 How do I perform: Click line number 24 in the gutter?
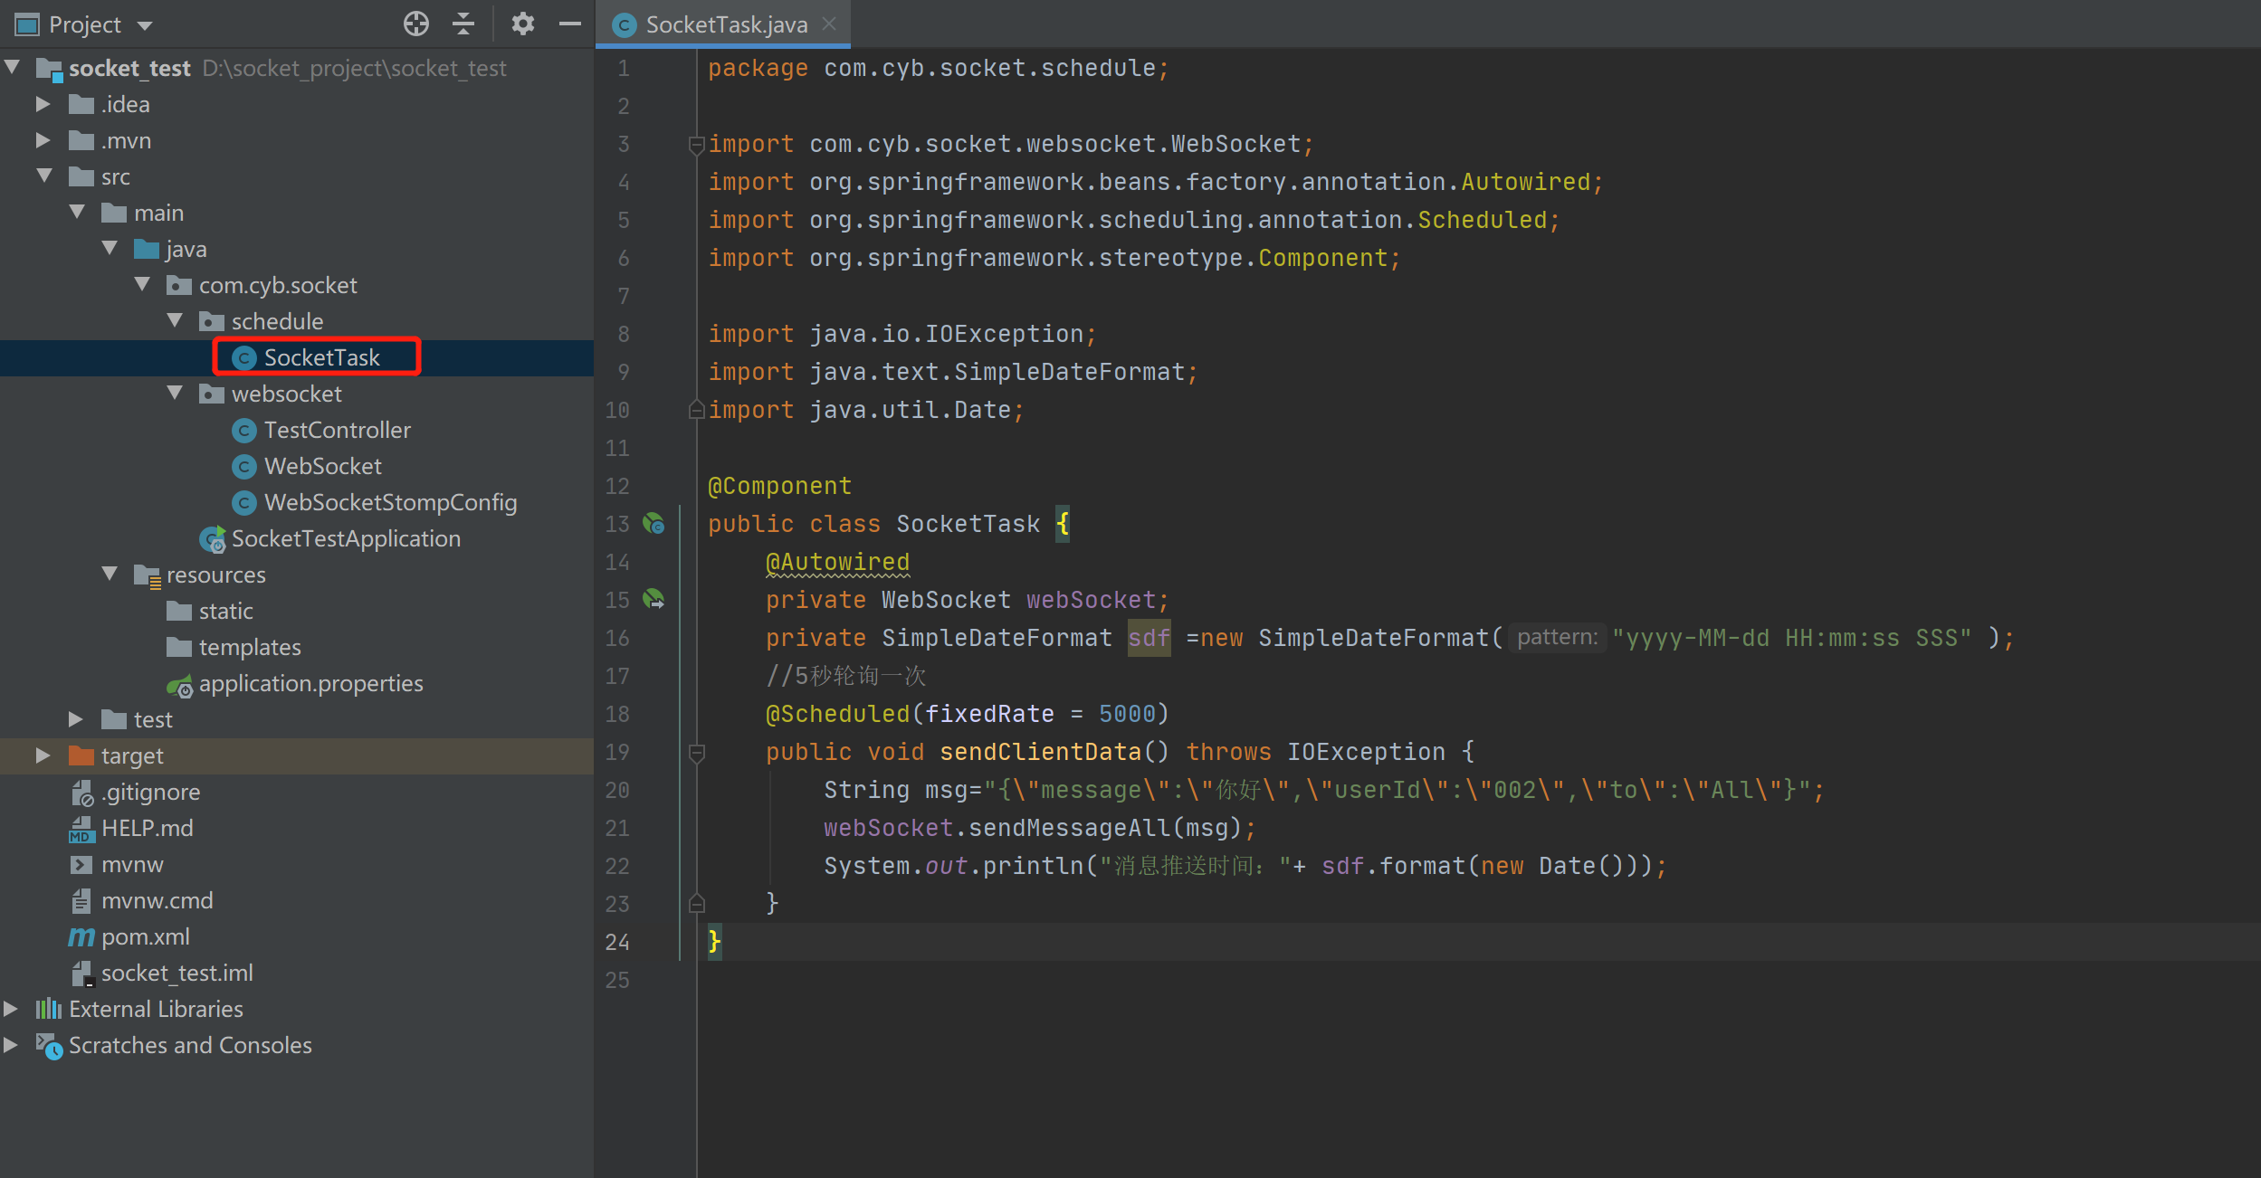(x=617, y=943)
